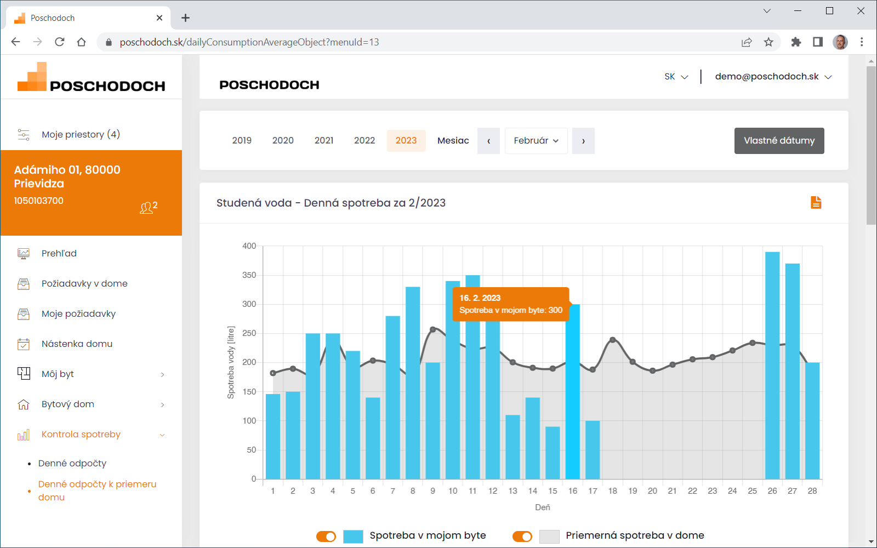The image size is (877, 548).
Task: Expand the Môj byt submenu chevron
Action: click(162, 375)
